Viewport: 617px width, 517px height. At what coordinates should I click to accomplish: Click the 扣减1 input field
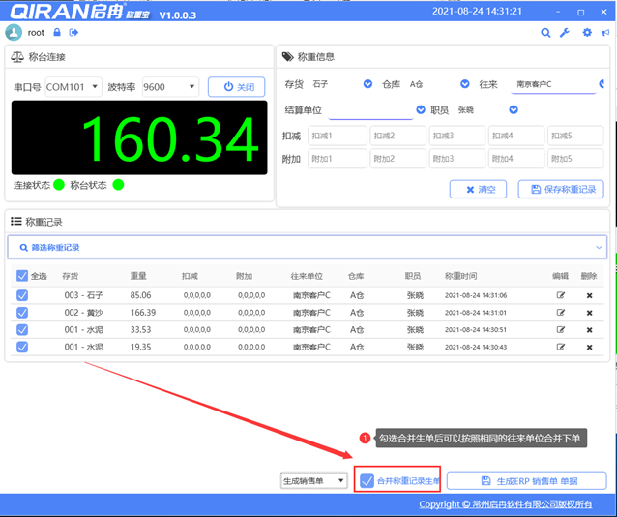[x=338, y=137]
